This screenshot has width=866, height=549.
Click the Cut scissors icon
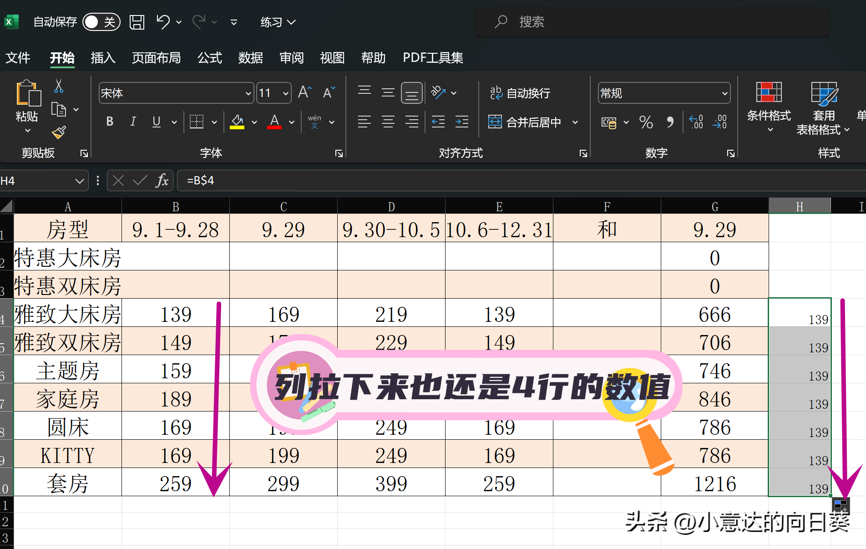point(59,86)
